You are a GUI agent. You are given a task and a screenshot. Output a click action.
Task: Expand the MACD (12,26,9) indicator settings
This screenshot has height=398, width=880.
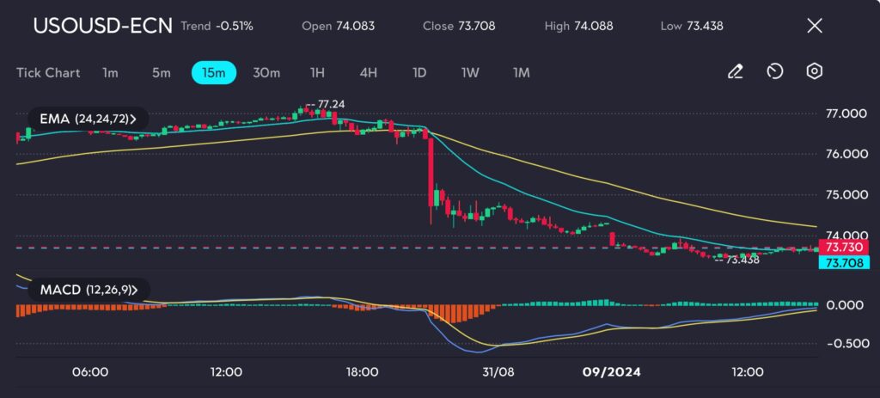click(x=87, y=290)
